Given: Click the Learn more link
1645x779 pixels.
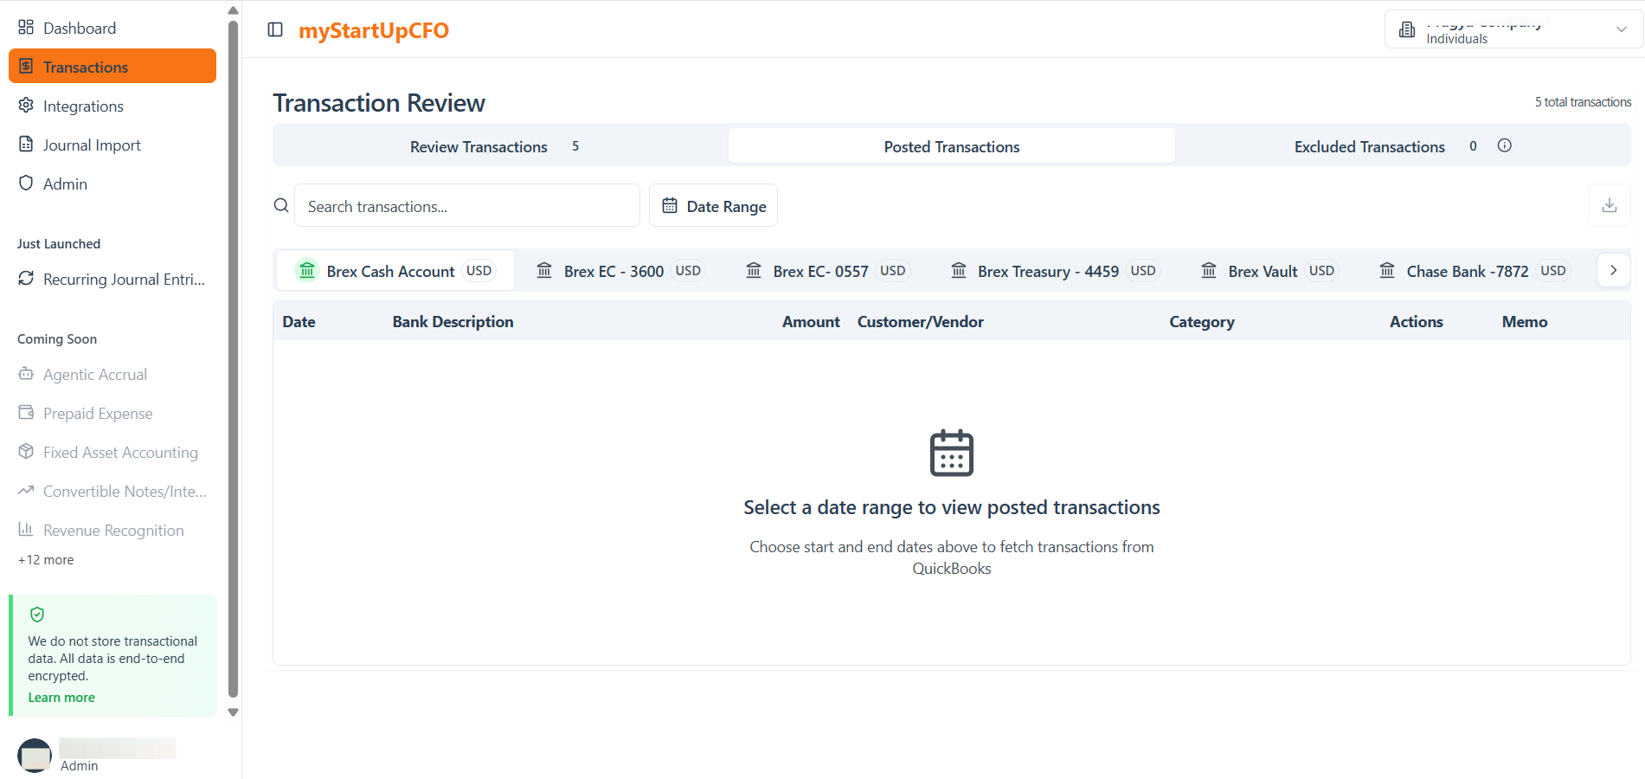Looking at the screenshot, I should click(x=61, y=698).
